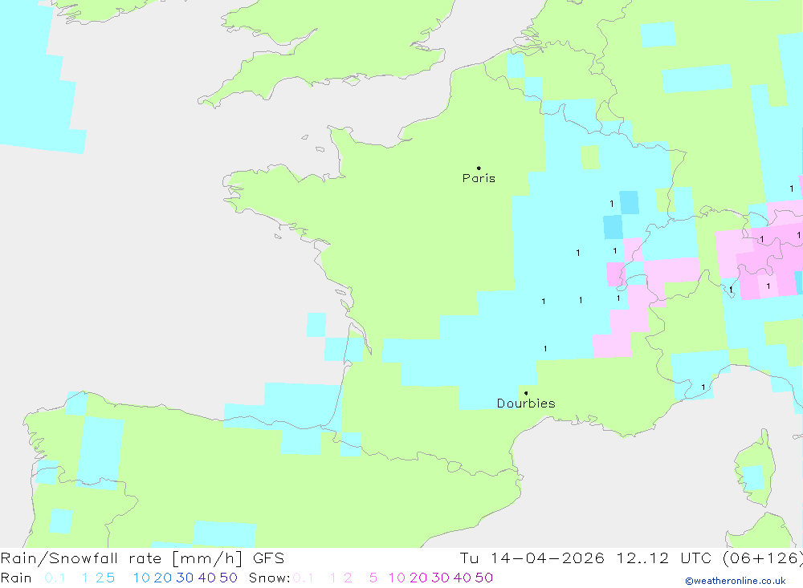Click the snow legend value 5
803x588 pixels.
pos(373,578)
